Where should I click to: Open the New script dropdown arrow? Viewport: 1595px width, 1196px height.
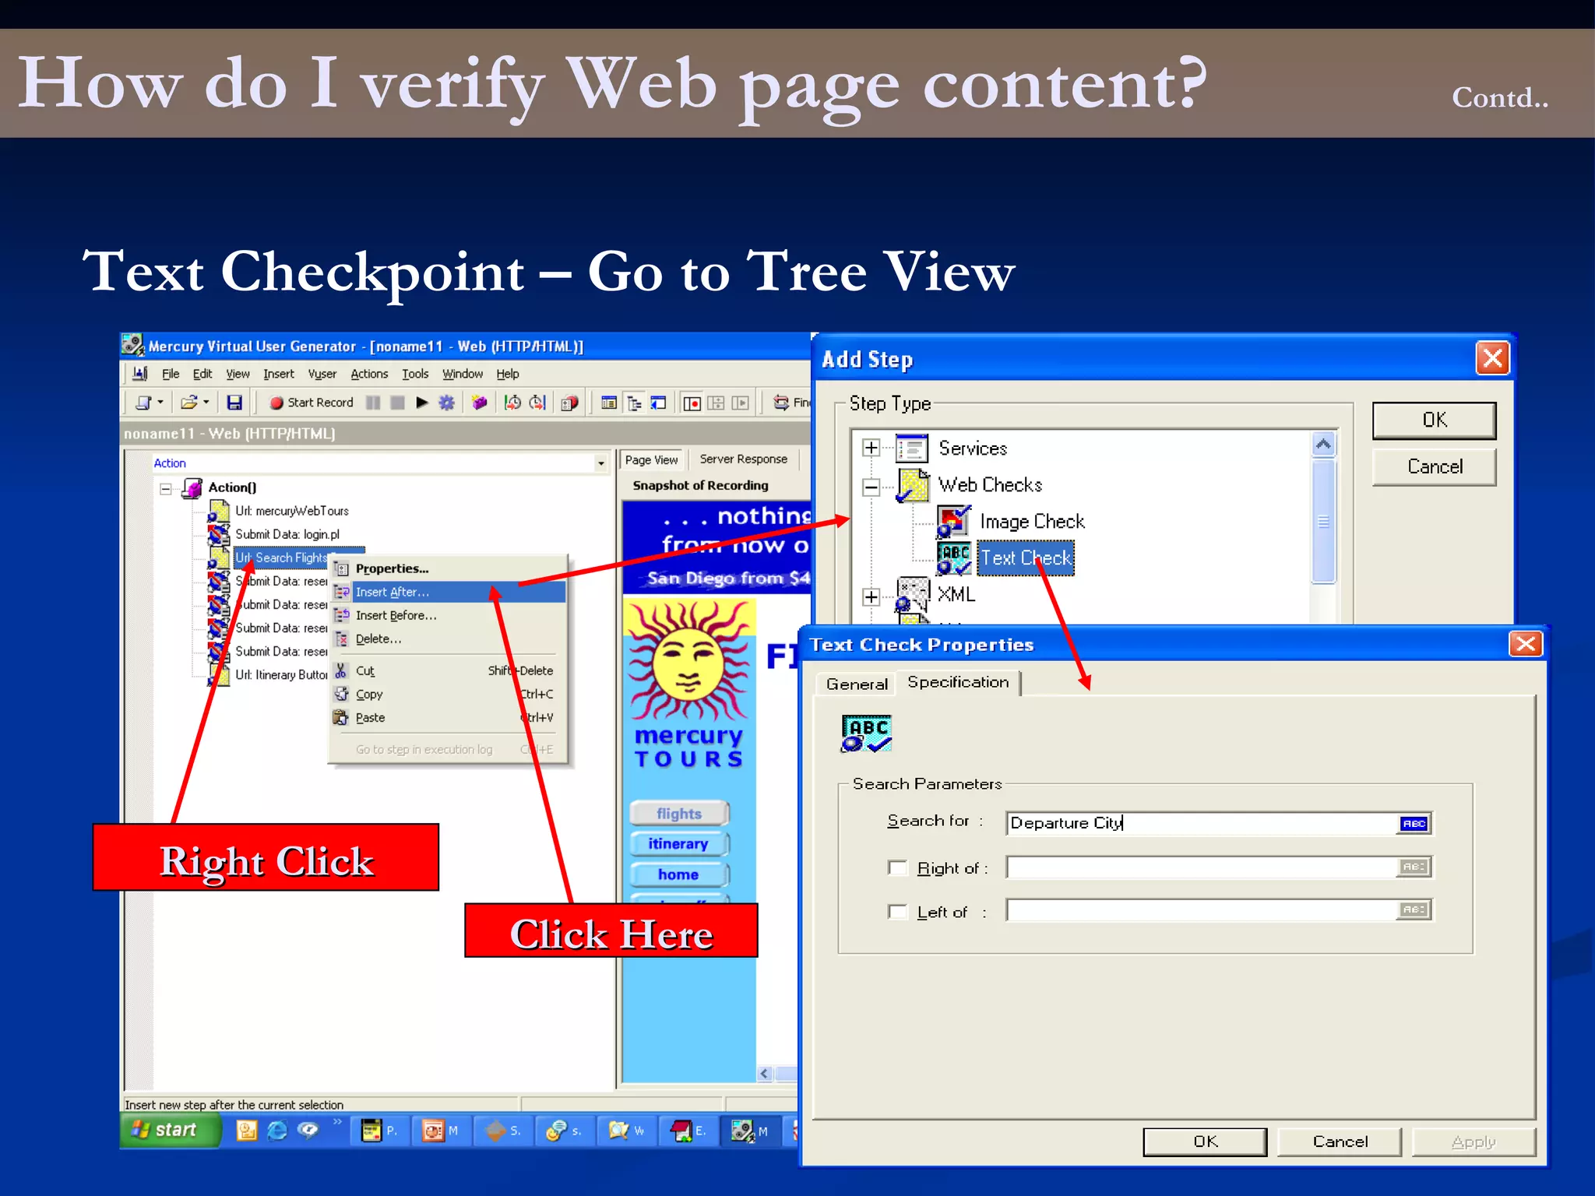[x=160, y=403]
